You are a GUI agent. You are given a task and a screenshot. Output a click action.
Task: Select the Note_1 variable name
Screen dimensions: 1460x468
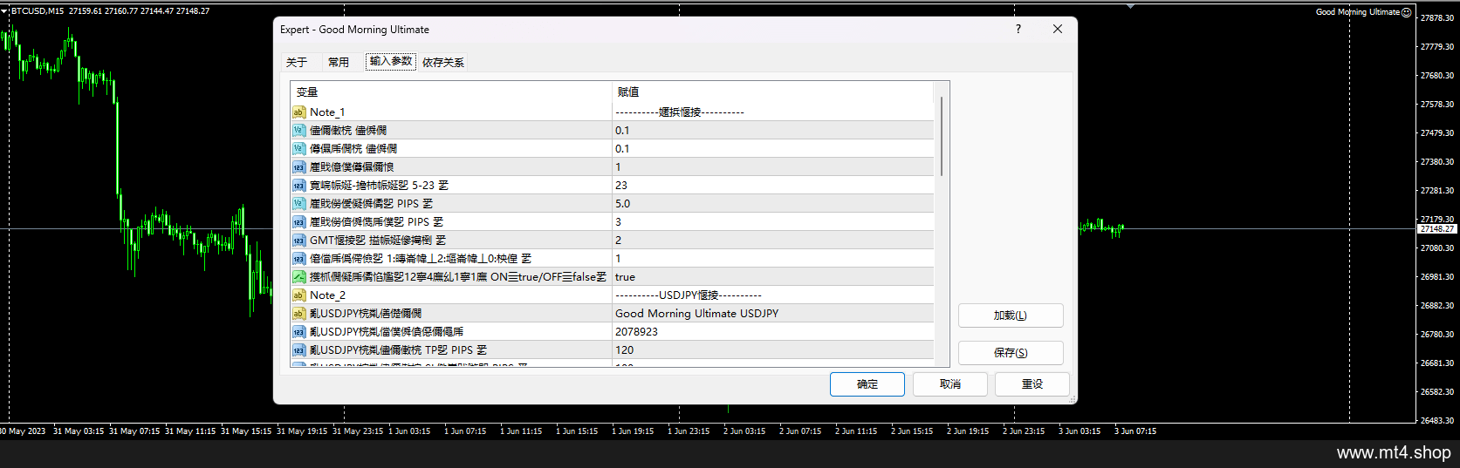pos(327,112)
